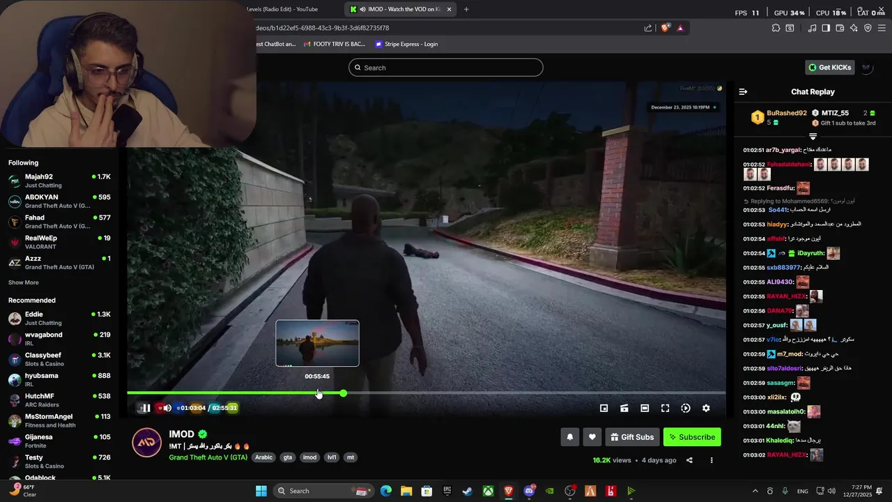Select the imod tag
Viewport: 892px width, 502px height.
click(309, 457)
